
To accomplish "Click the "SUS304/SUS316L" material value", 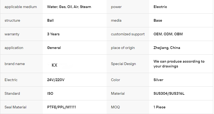I will pos(169,93).
